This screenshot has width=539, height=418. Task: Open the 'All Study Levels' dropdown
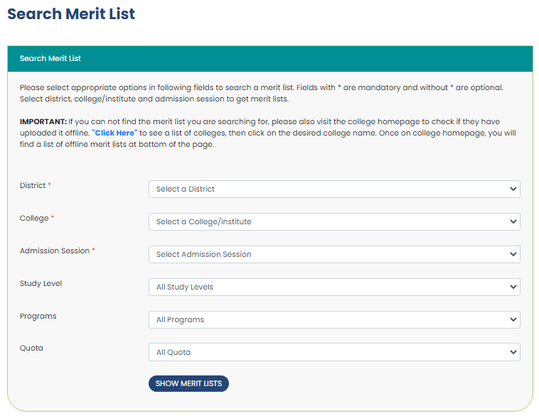tap(327, 287)
